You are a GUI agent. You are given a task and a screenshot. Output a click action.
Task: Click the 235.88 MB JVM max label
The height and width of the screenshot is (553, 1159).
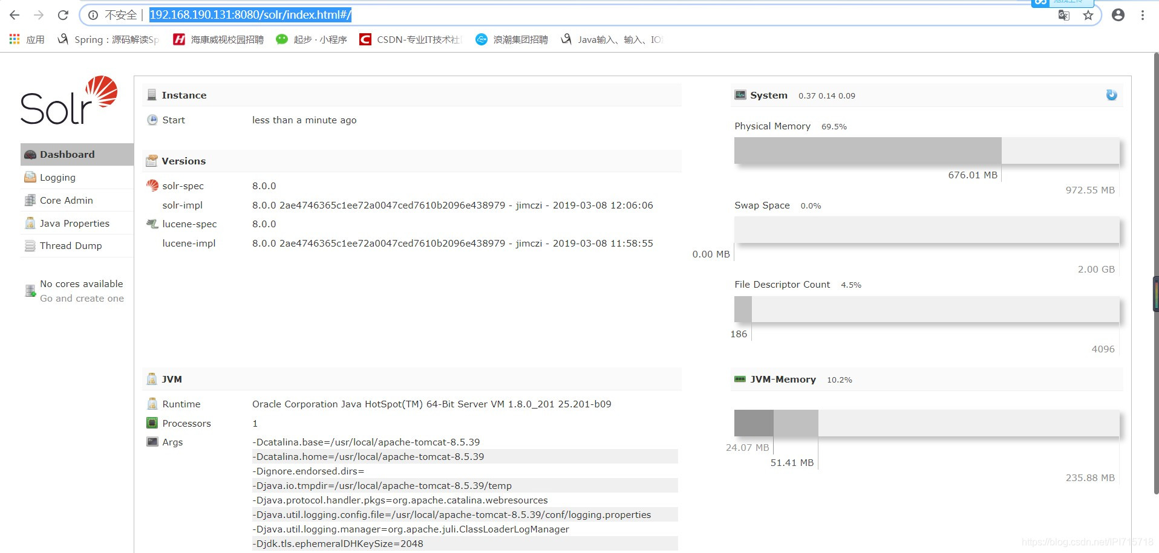coord(1090,477)
